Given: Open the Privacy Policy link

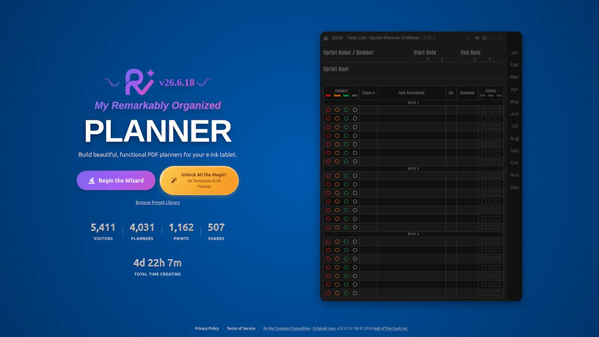Looking at the screenshot, I should (207, 328).
